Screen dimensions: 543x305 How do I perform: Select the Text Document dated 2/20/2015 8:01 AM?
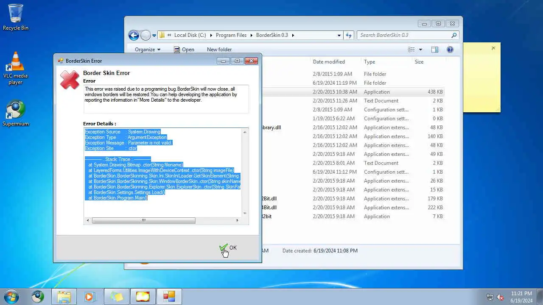(x=353, y=163)
